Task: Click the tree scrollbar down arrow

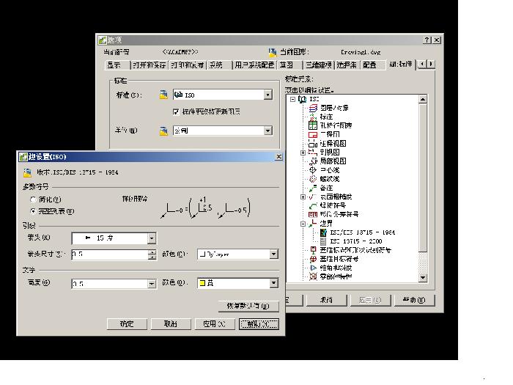Action: [x=423, y=278]
